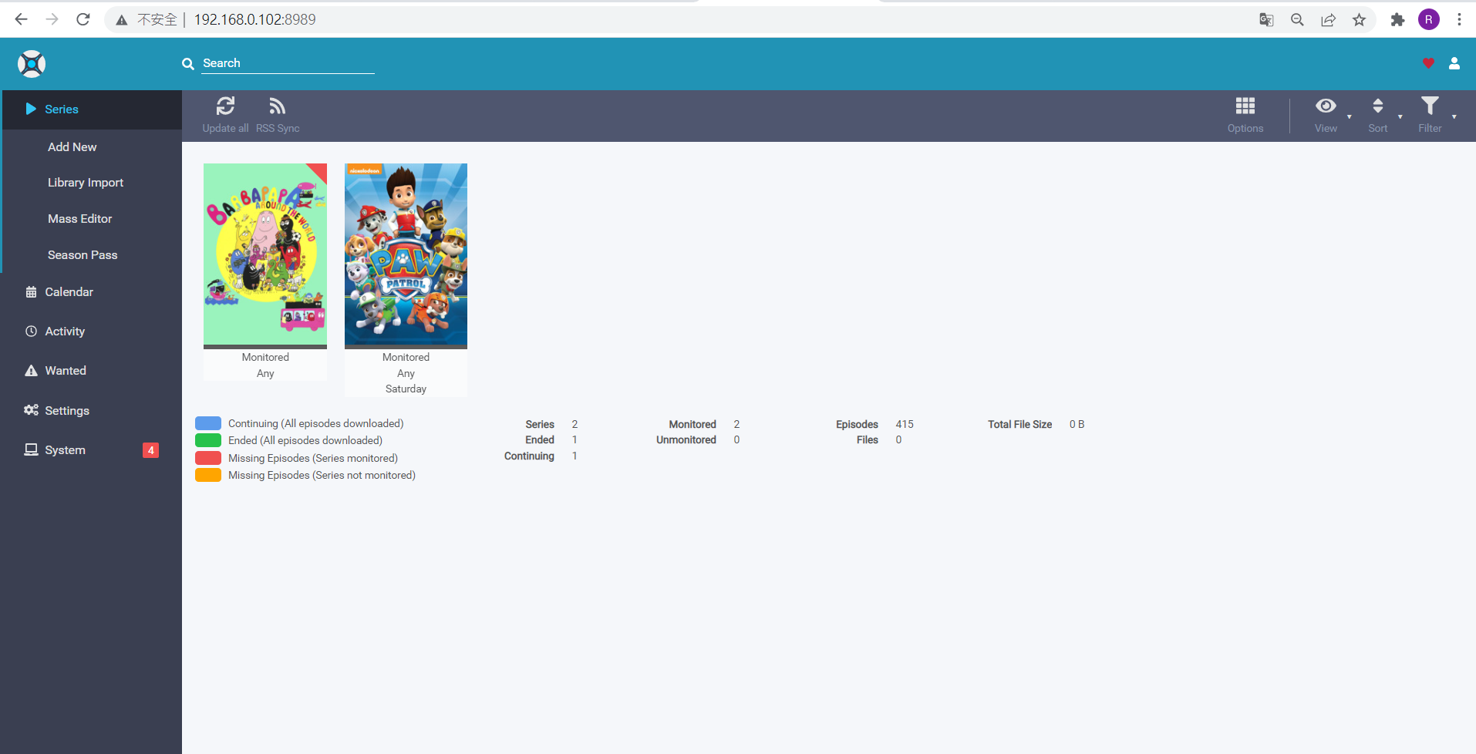Click the browser forward arrow

pos(52,19)
